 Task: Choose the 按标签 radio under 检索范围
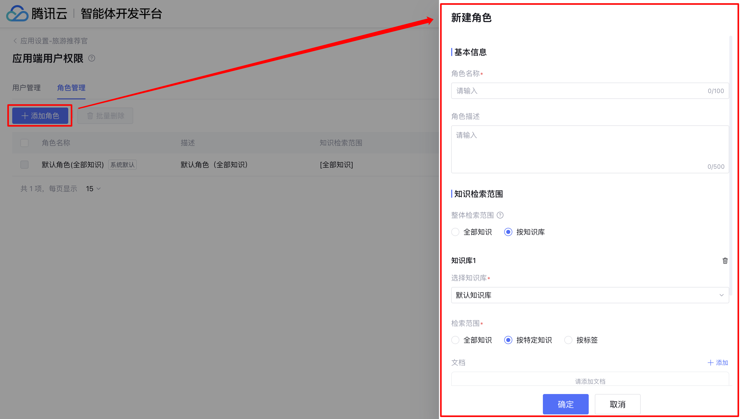[568, 340]
